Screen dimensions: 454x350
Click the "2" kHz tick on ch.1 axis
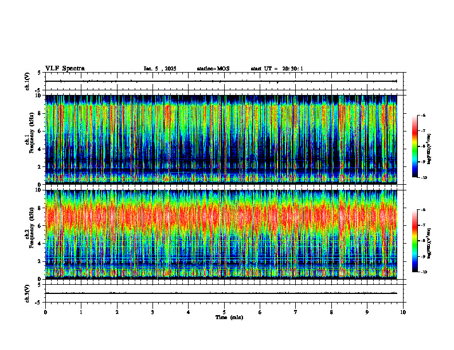coord(40,166)
